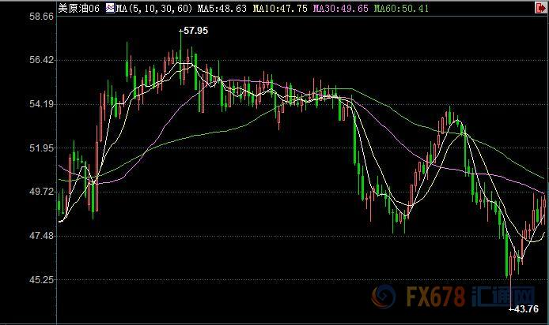Click the white MA5:48.63 legend value
549x325 pixels.
221,8
